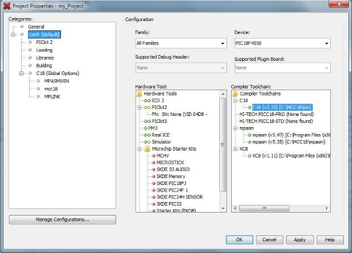Viewport: 352px width, 253px height.
Task: Open Help for project properties
Action: tap(330, 240)
